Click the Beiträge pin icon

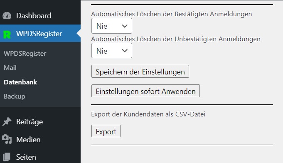coord(7,122)
